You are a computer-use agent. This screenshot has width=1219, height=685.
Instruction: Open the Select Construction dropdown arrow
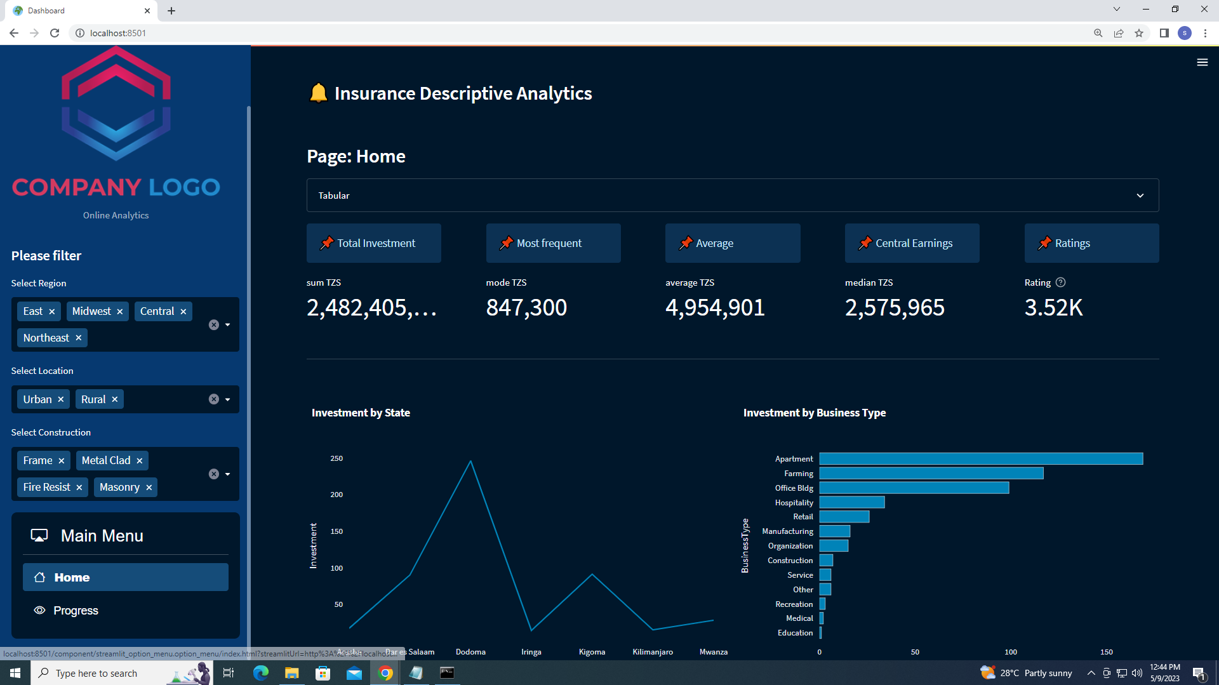coord(228,474)
